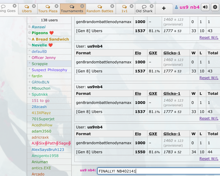Focus the chat message input field
Image resolution: width=220 pixels, height=176 pixels.
[159, 171]
